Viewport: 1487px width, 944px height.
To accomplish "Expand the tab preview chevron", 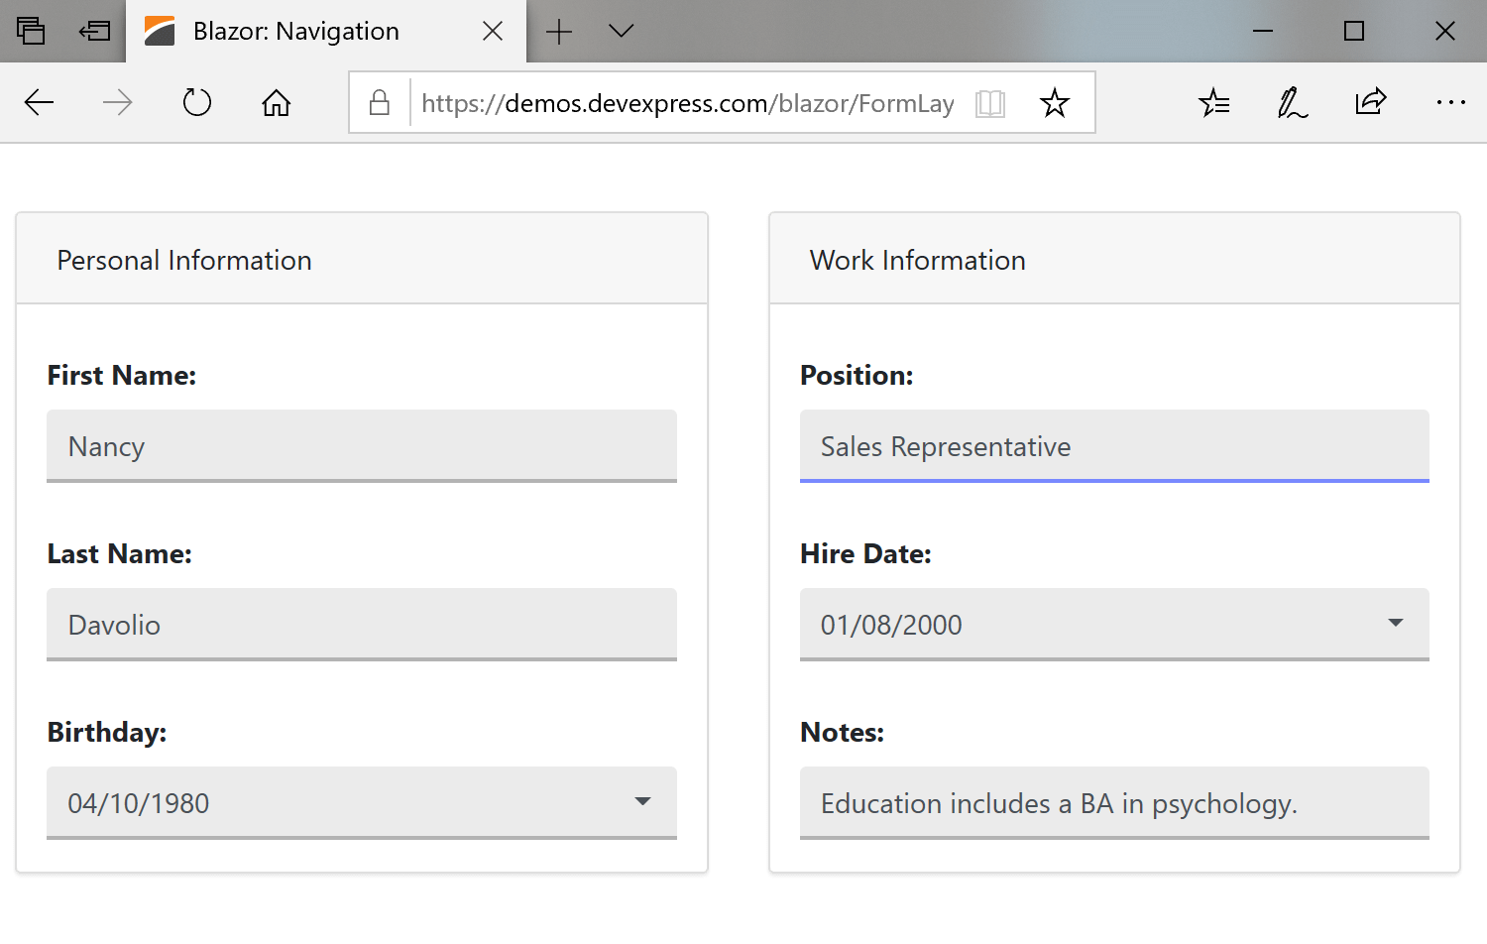I will [x=622, y=31].
